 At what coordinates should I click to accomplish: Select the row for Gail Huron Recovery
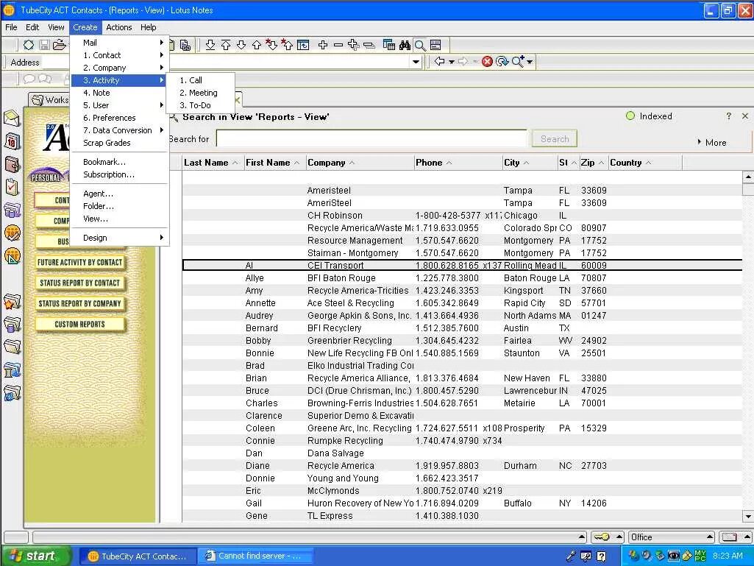click(x=462, y=503)
